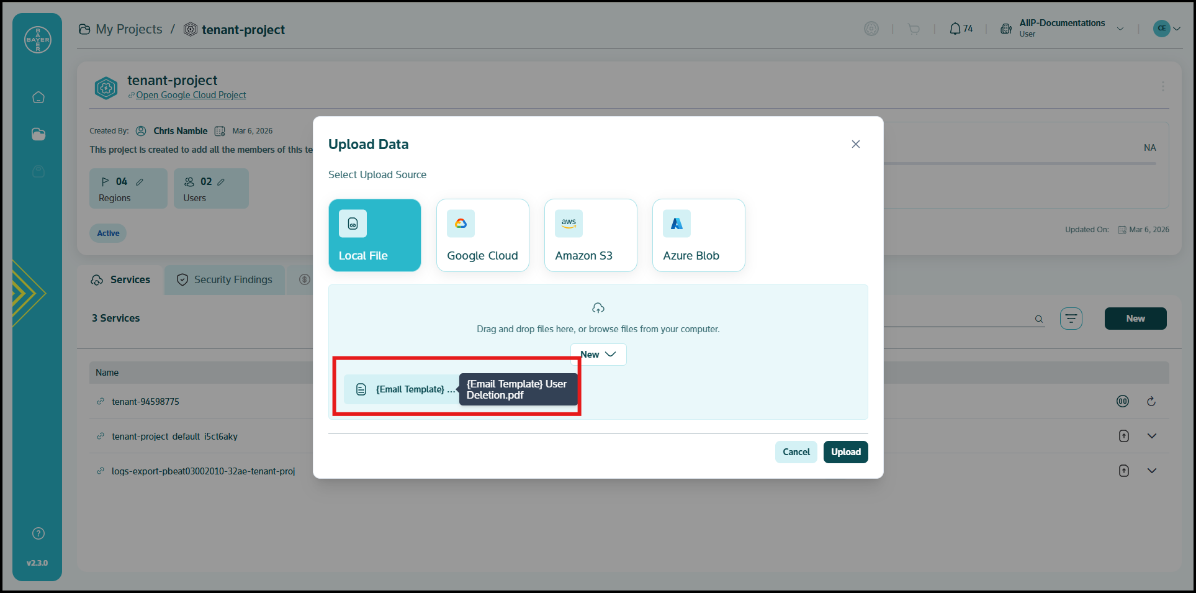Click the Upload button
This screenshot has width=1196, height=593.
pyautogui.click(x=845, y=452)
